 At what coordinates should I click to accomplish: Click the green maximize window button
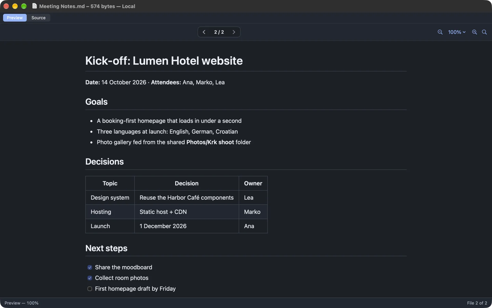[x=24, y=6]
